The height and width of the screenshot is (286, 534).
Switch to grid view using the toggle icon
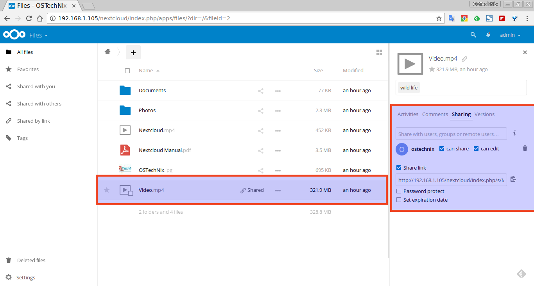click(x=379, y=52)
